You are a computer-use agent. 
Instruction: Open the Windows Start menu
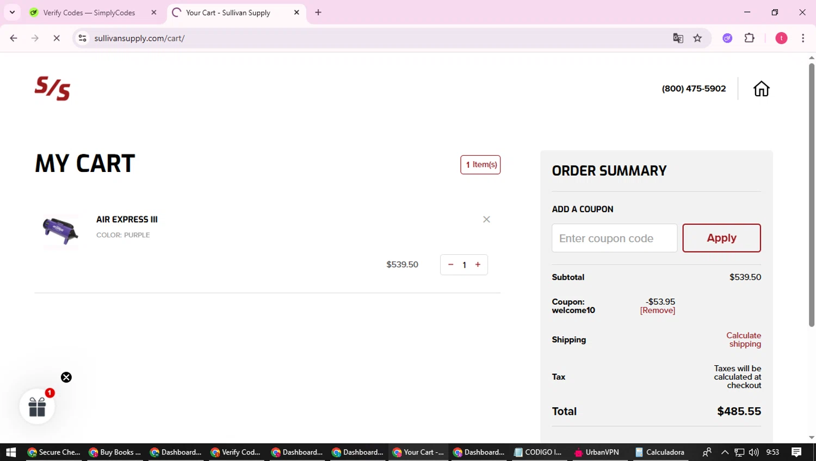point(11,452)
